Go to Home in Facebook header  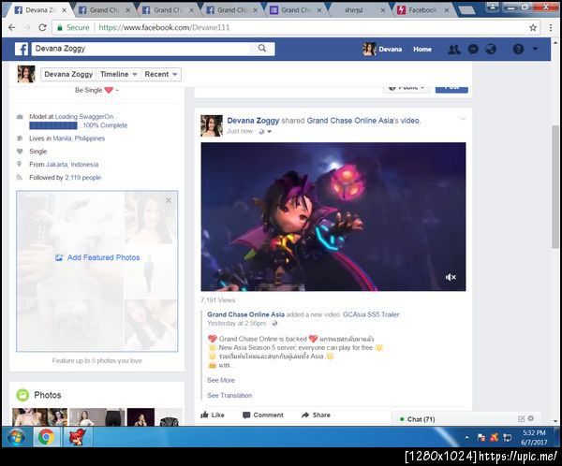point(422,49)
